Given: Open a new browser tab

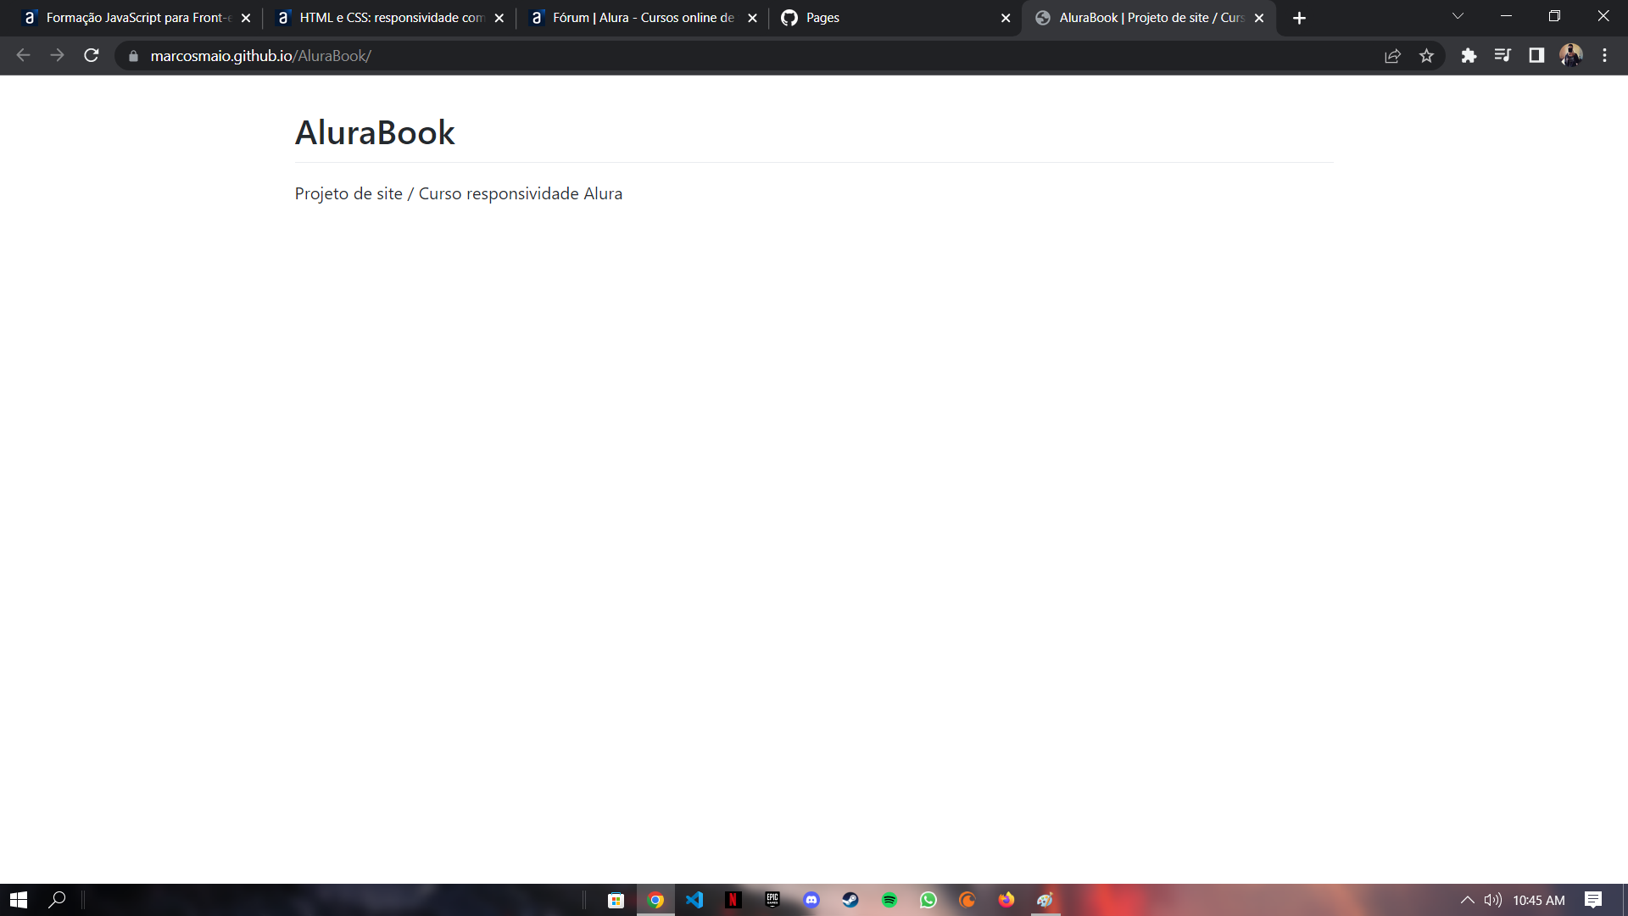Looking at the screenshot, I should click(x=1299, y=18).
